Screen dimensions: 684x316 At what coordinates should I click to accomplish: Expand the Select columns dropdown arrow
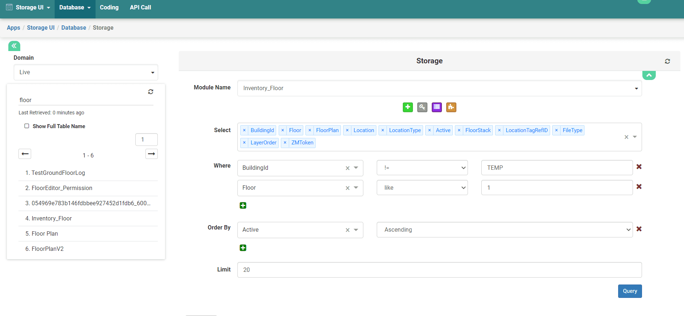(635, 137)
